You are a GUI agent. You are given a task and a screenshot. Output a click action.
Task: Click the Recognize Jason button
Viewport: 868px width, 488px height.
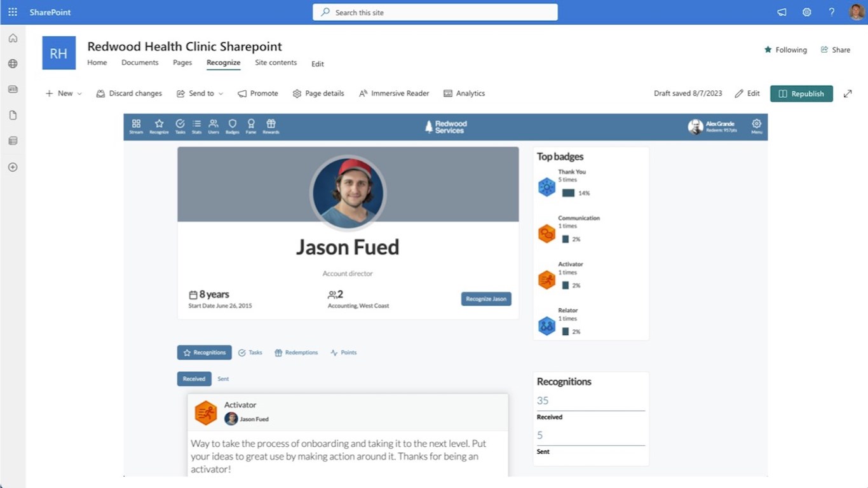point(486,299)
